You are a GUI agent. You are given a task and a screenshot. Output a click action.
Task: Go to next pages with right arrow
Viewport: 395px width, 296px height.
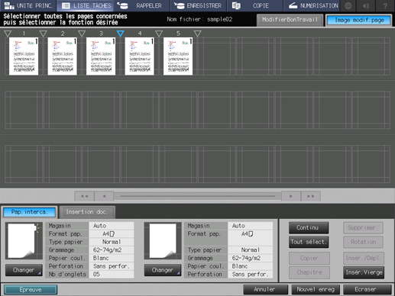[x=291, y=196]
